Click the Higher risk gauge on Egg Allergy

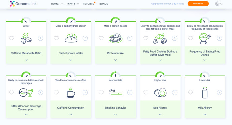click(160, 74)
